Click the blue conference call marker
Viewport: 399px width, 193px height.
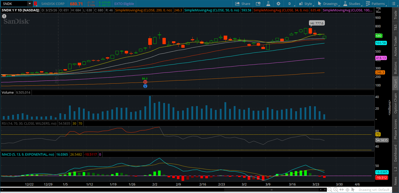tap(145, 86)
